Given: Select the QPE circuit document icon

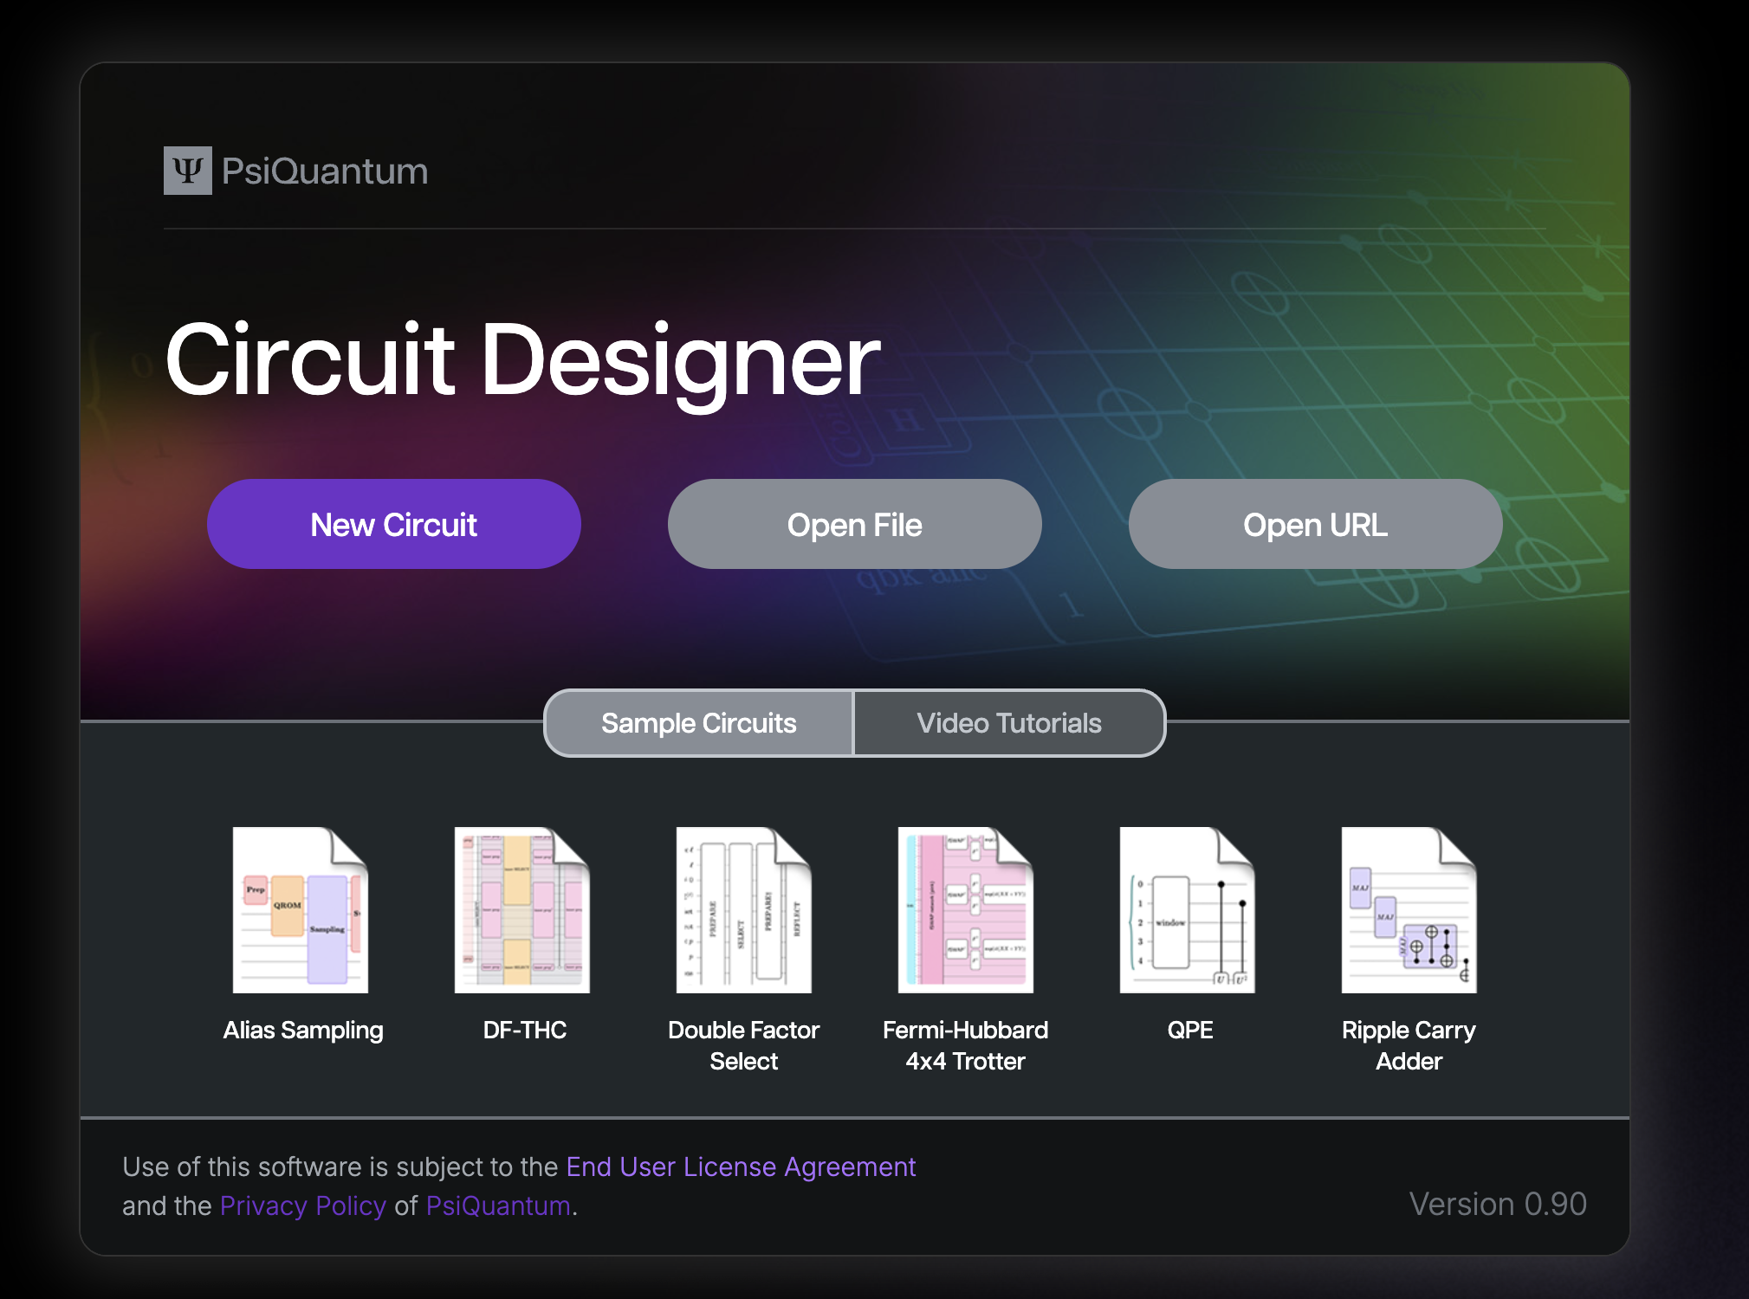Looking at the screenshot, I should click(x=1187, y=914).
